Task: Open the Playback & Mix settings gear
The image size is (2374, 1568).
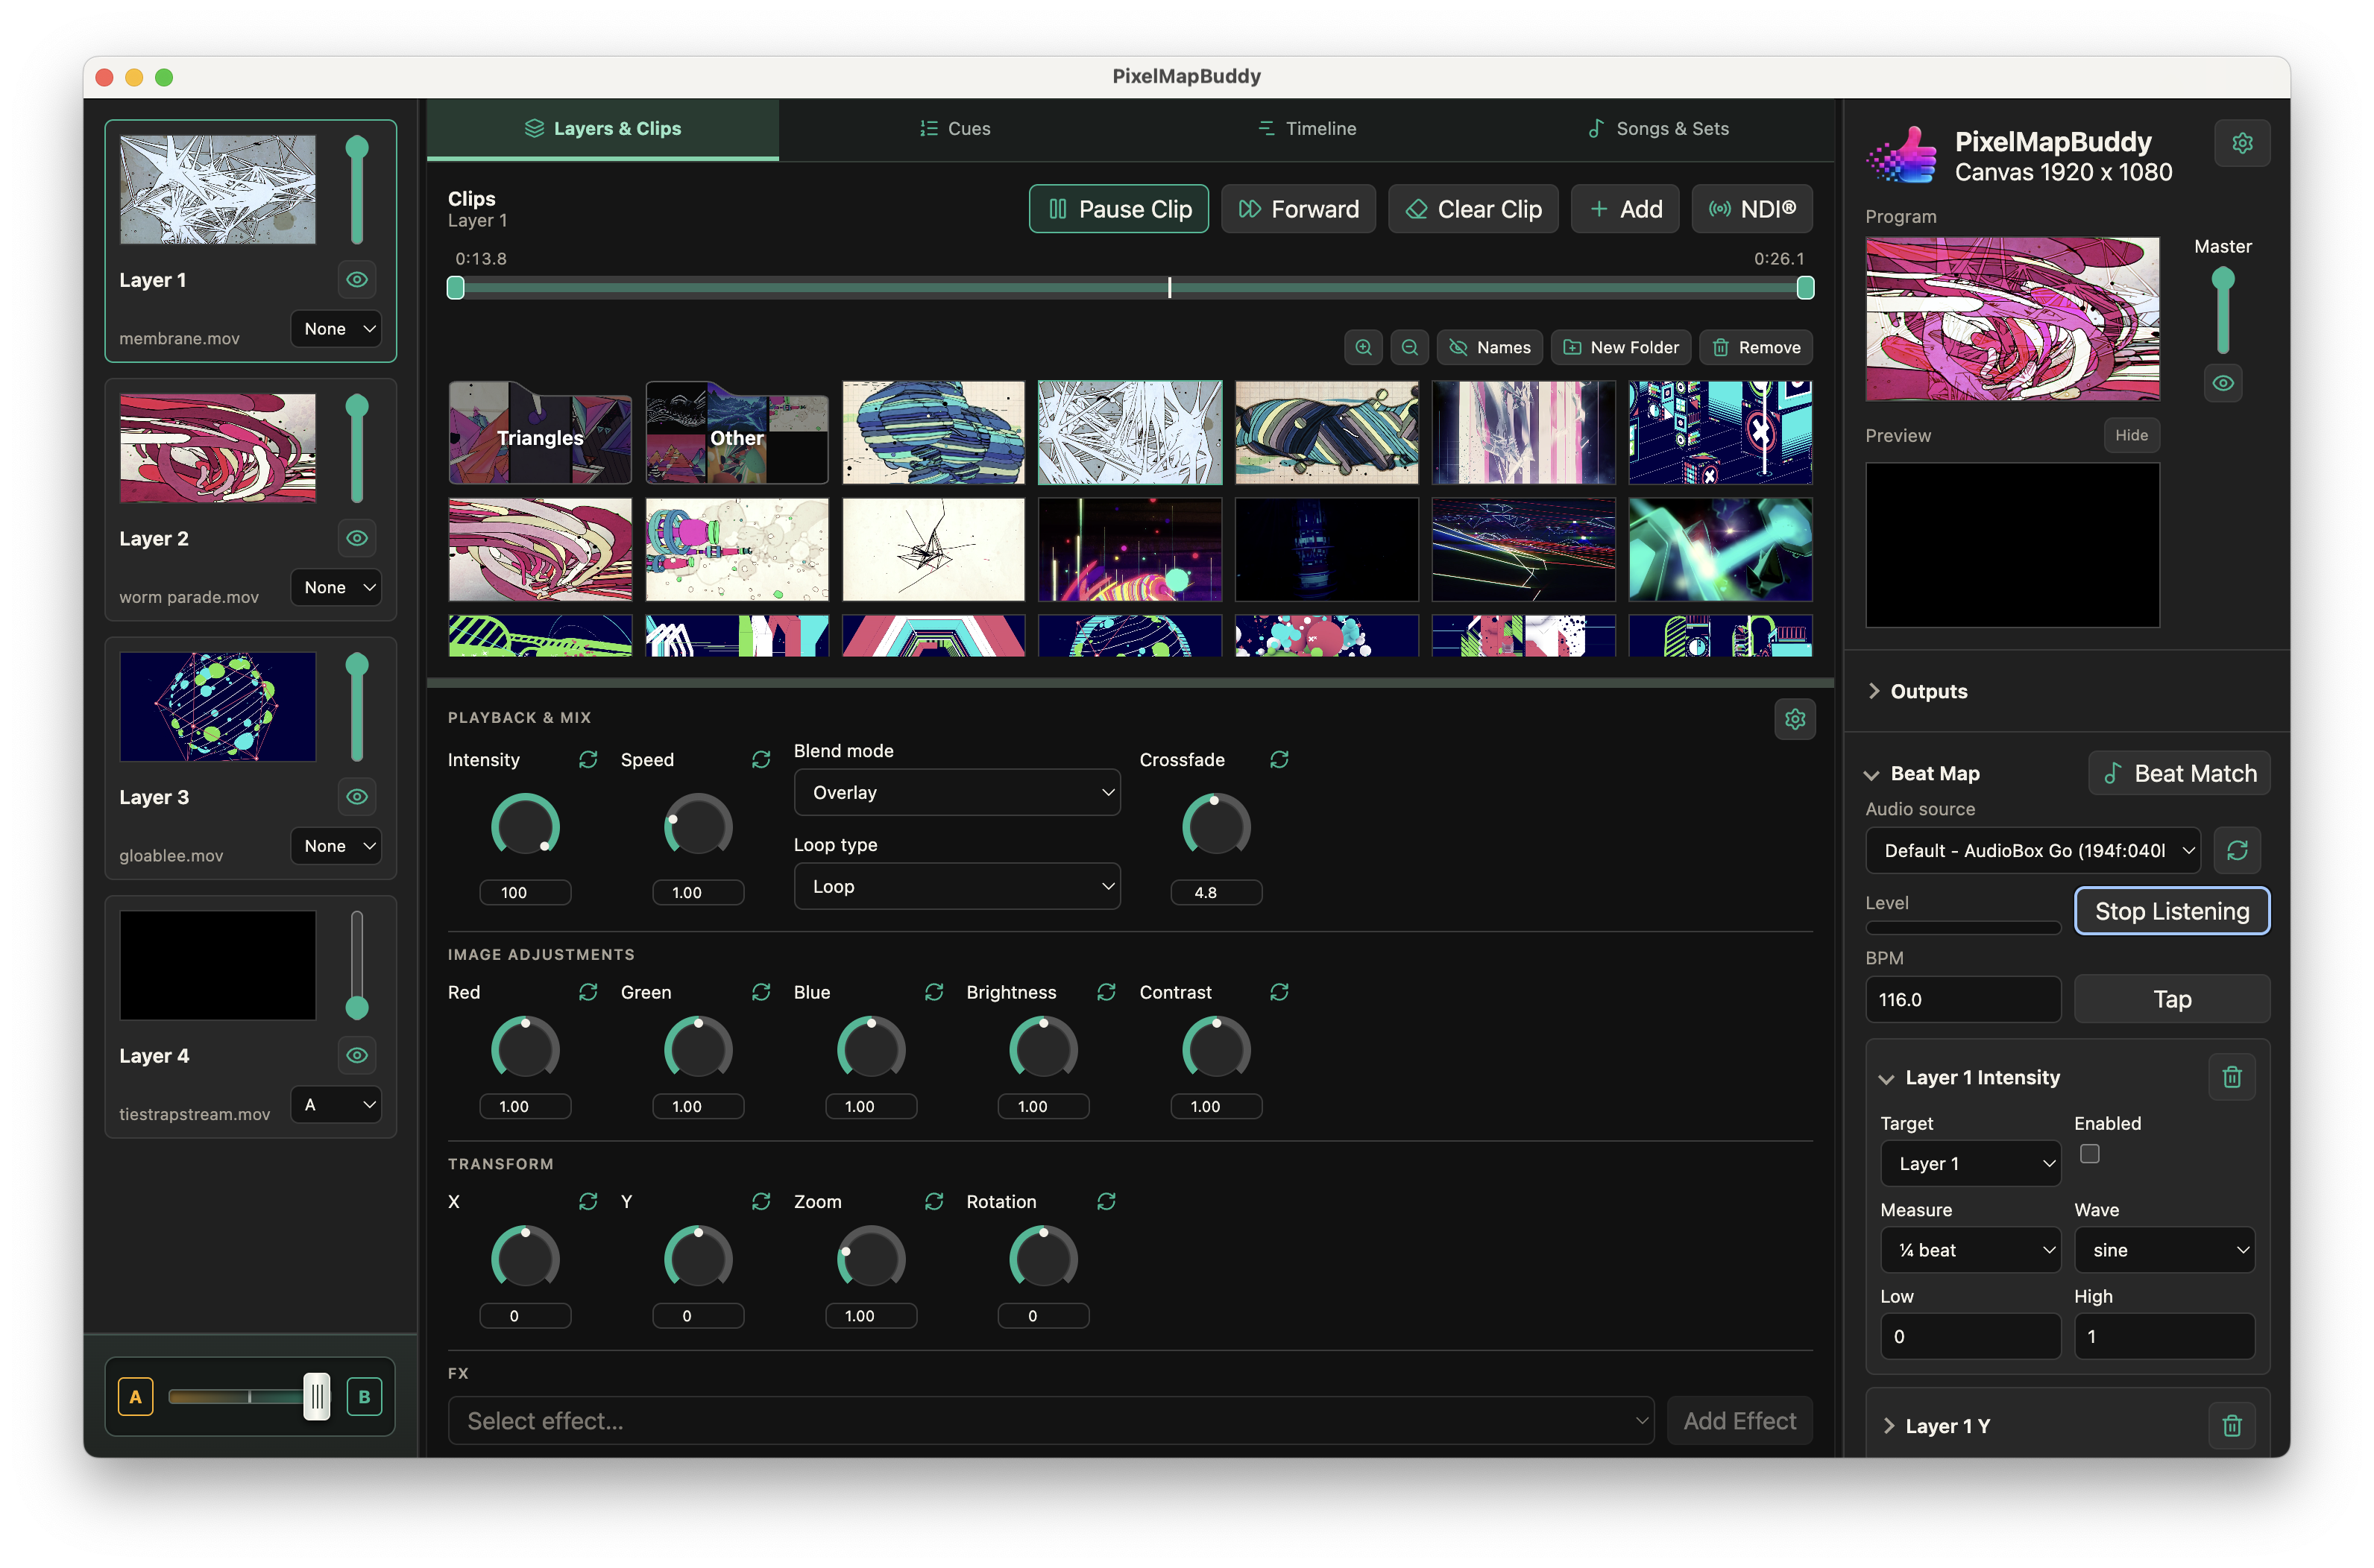Action: coord(1794,719)
